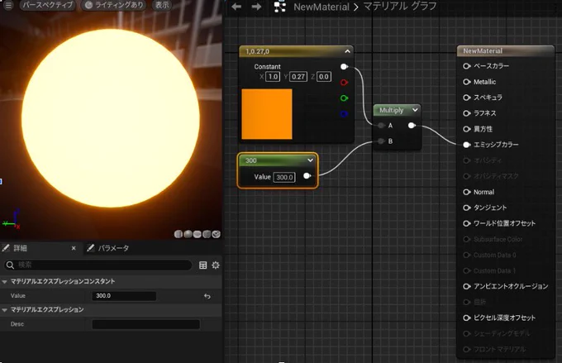Click the エミッシブカラー input pin
The width and height of the screenshot is (562, 363).
coord(466,145)
